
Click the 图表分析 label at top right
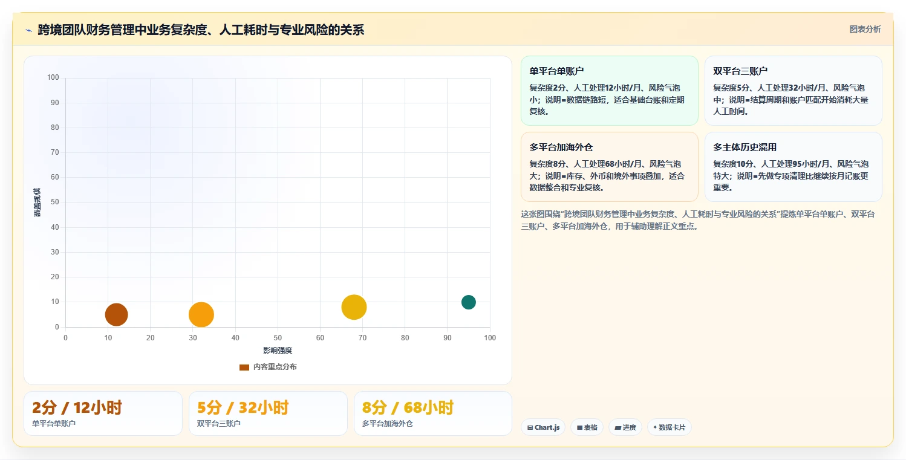(x=865, y=29)
